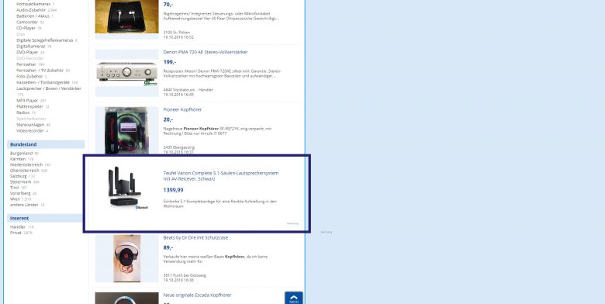Select the Plattenspieler category
The width and height of the screenshot is (605, 304).
click(29, 106)
